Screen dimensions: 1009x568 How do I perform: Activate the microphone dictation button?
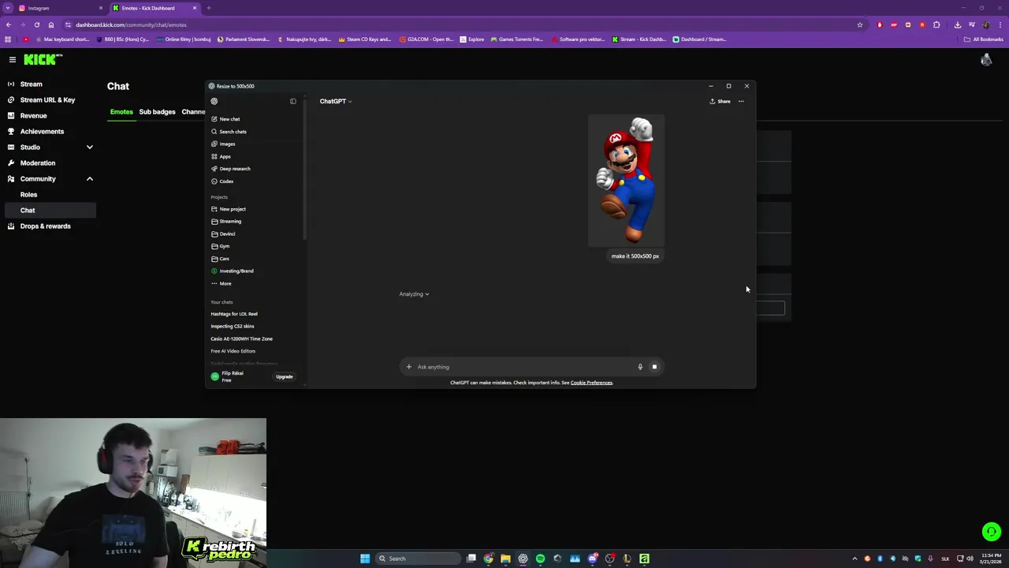coord(640,367)
